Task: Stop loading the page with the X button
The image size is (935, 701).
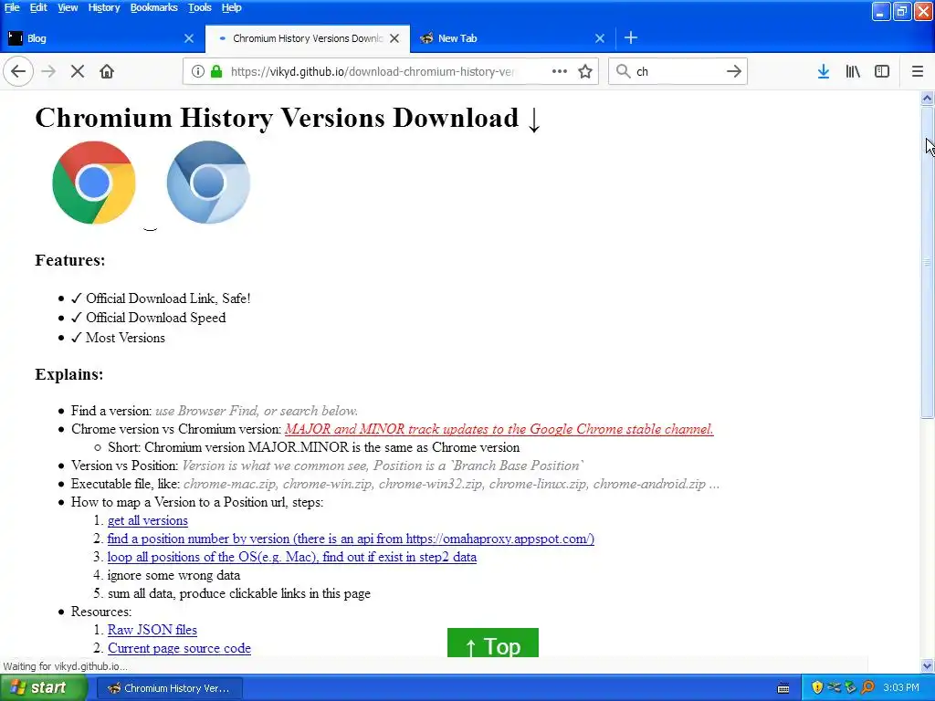Action: pos(78,71)
